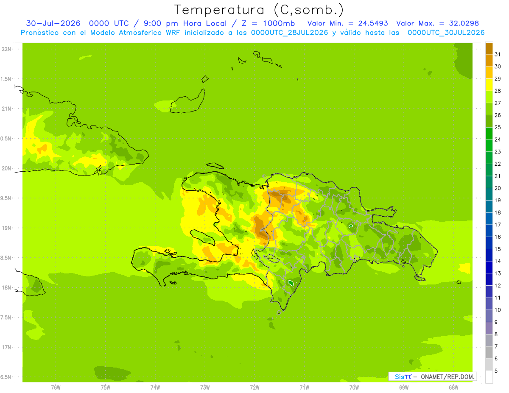This screenshot has width=509, height=393.
Task: Click the '71W' longitude label
Action: [304, 387]
